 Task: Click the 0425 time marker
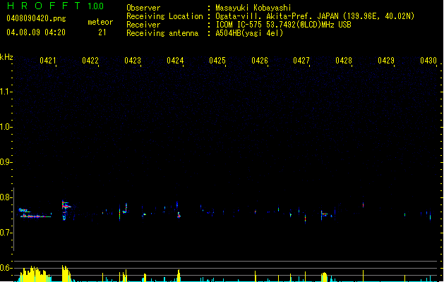(217, 61)
